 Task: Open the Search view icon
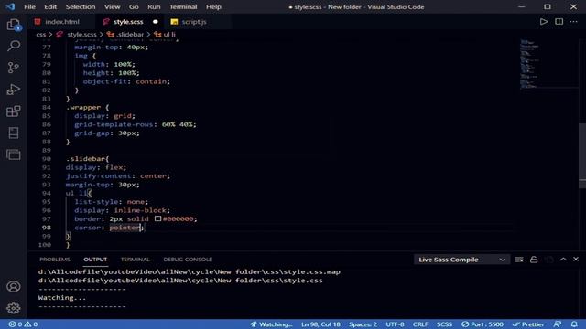14,46
